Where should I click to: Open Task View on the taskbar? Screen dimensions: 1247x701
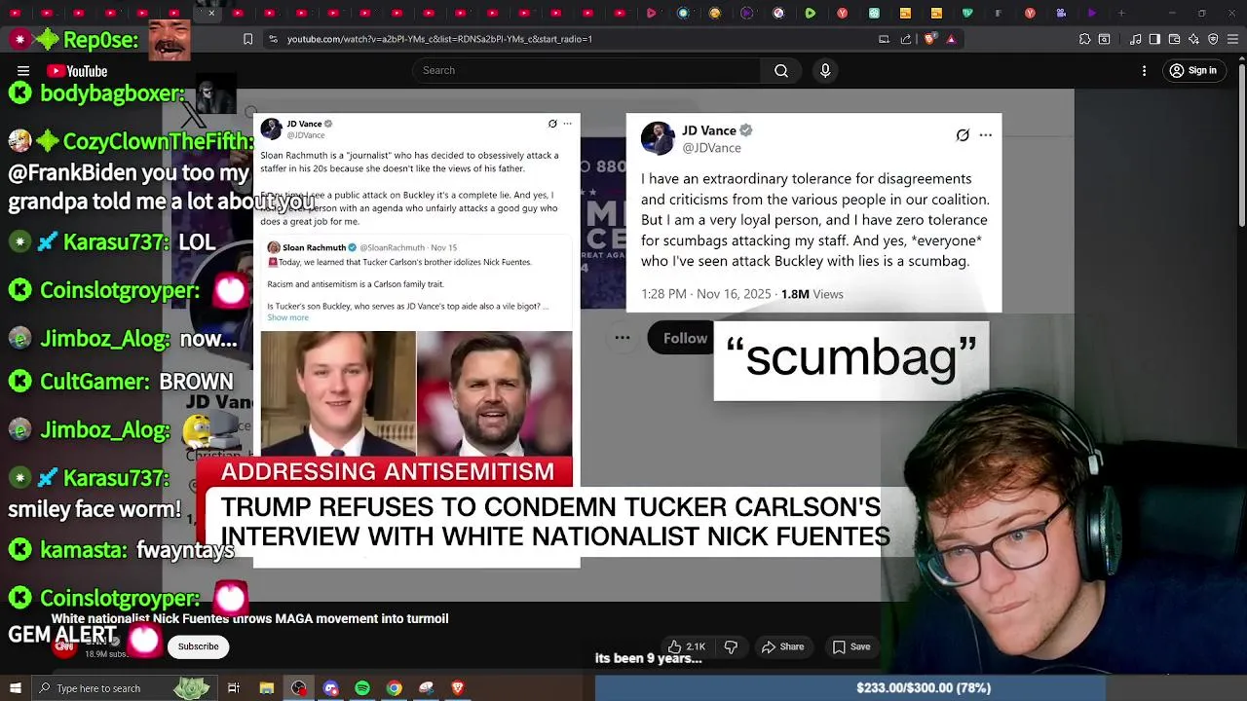[x=234, y=688]
